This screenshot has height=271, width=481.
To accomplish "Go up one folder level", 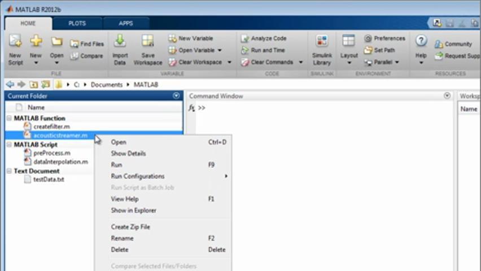I will click(x=33, y=84).
